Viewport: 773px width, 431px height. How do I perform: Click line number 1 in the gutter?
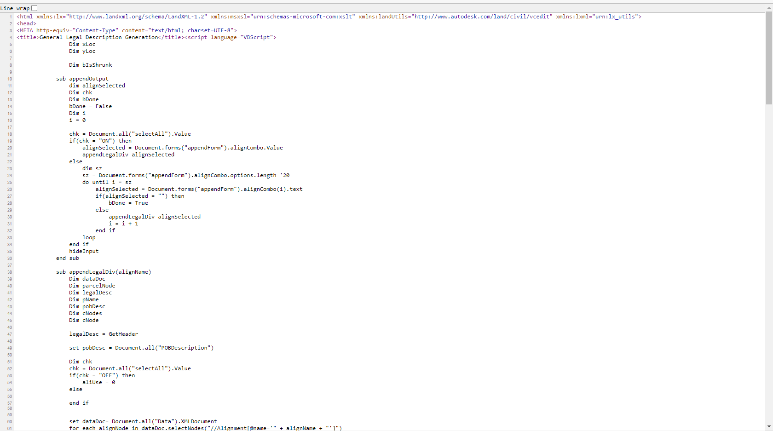pos(10,17)
